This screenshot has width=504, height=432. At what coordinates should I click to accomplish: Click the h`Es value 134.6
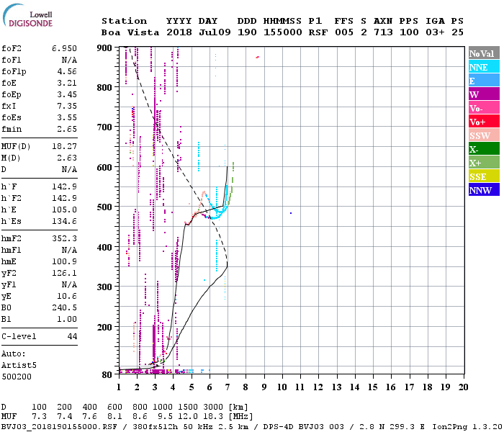point(65,221)
